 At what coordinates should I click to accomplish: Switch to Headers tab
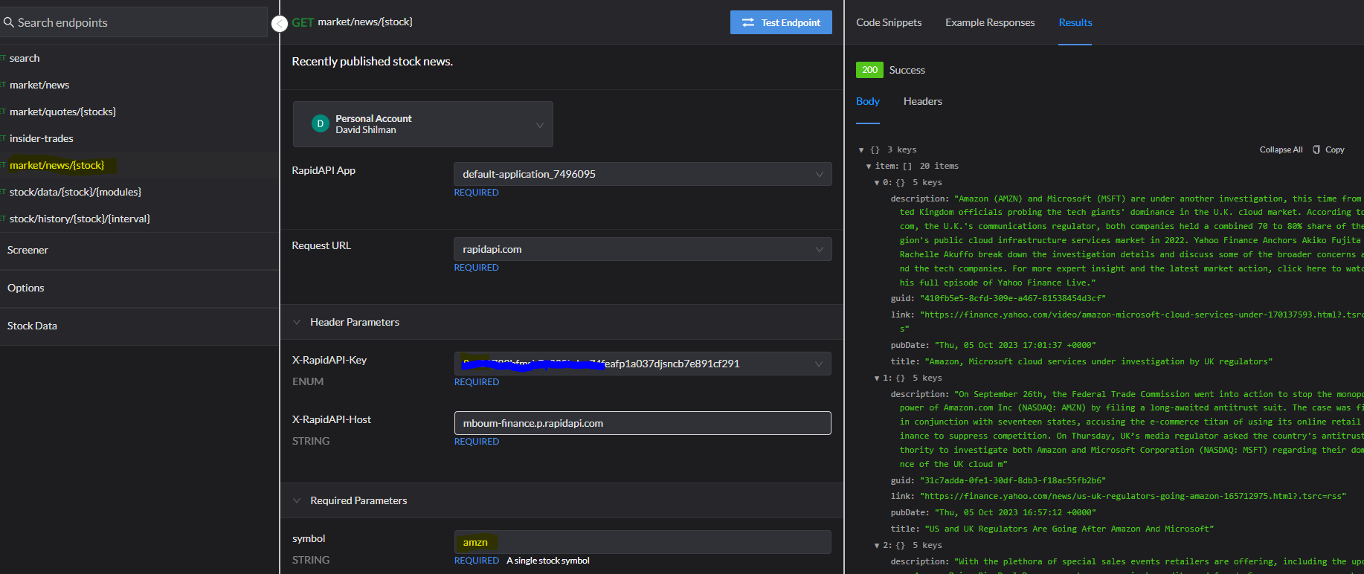(x=923, y=101)
